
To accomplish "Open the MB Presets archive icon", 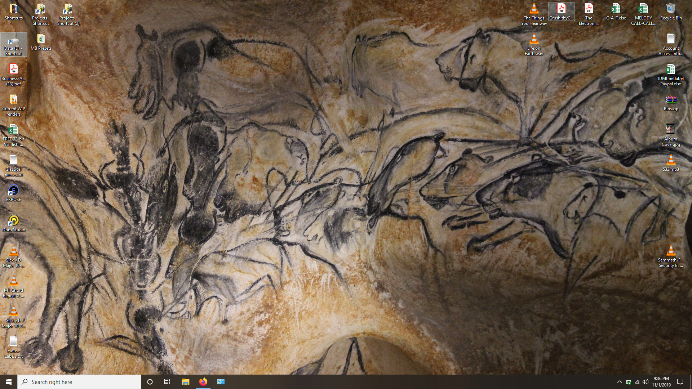I will pyautogui.click(x=41, y=42).
